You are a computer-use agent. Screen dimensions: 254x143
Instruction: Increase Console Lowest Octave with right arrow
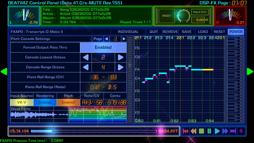point(121,57)
